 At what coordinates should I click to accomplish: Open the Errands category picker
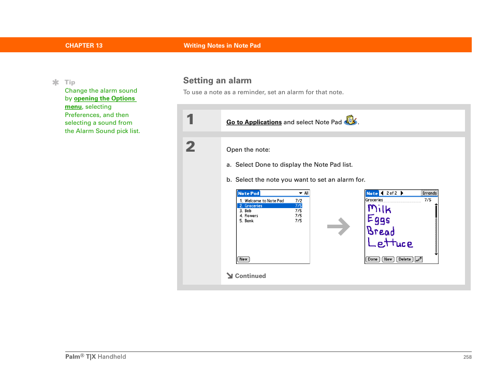[x=429, y=193]
